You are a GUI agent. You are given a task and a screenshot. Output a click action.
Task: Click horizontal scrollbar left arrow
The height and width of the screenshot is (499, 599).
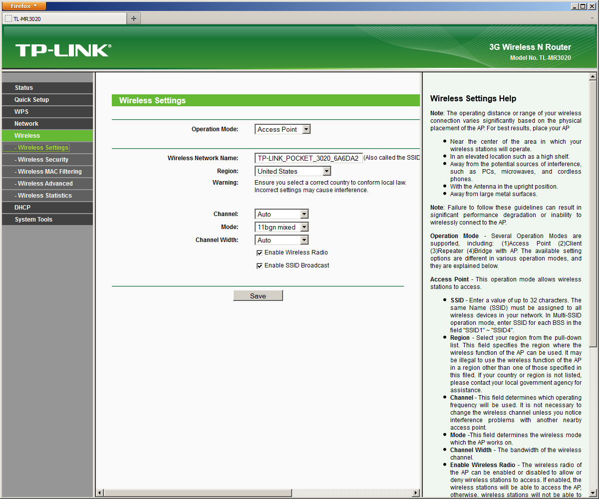[100, 493]
